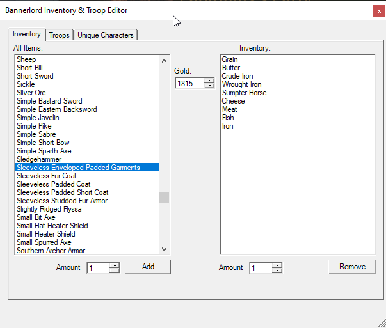
Task: Decrease the Add amount with down arrow
Action: 115,270
